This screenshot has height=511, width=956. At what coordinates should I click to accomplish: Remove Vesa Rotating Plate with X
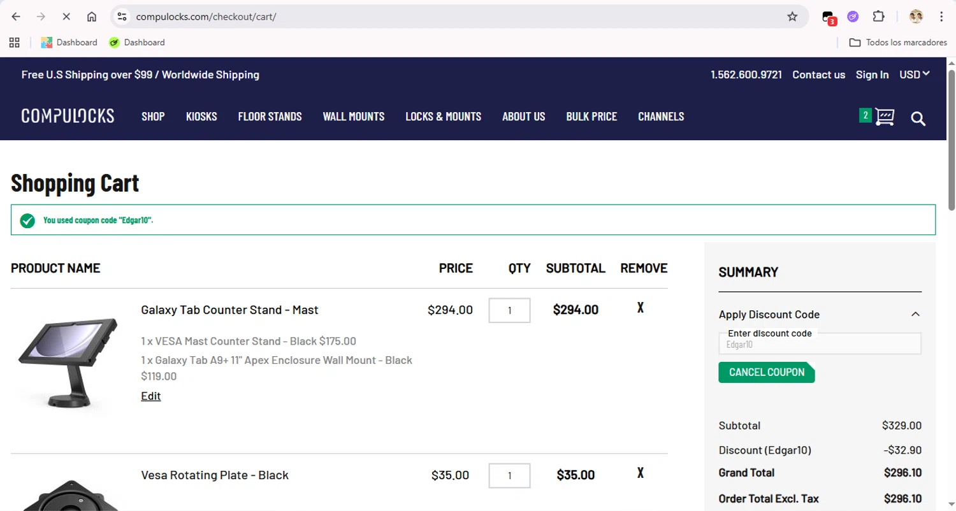(641, 473)
